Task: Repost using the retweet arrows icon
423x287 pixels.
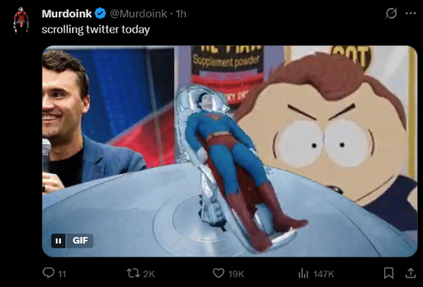Action: 134,273
